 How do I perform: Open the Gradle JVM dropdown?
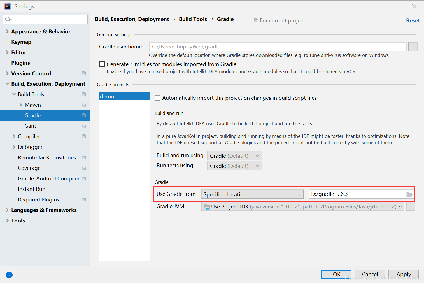(x=303, y=207)
